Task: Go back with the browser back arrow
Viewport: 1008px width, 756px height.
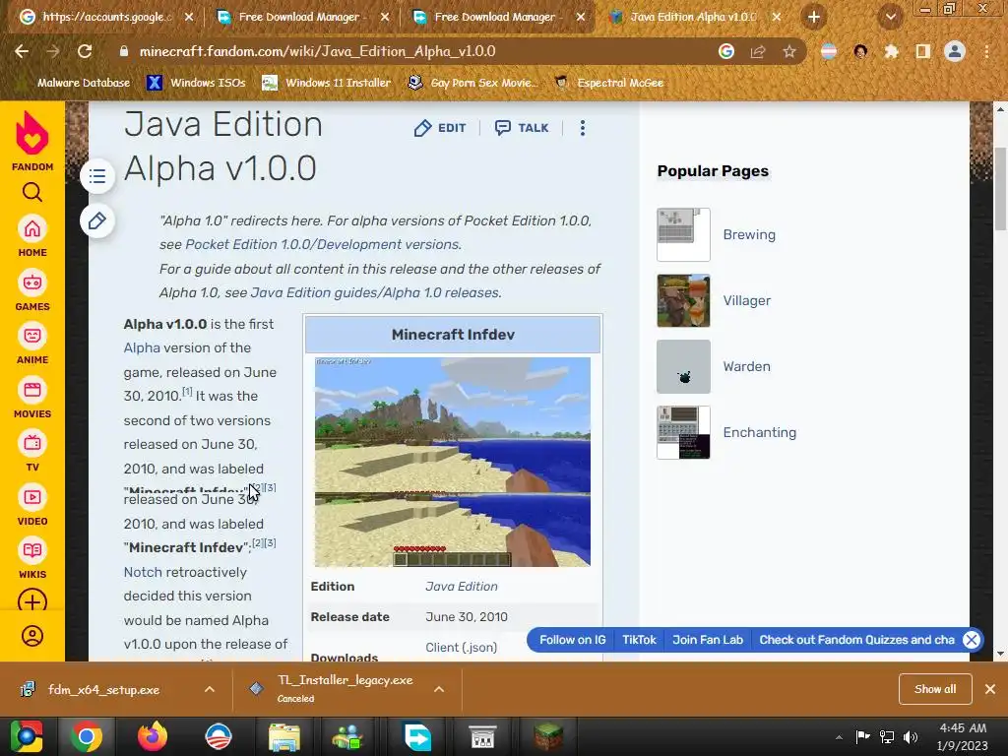Action: click(22, 51)
